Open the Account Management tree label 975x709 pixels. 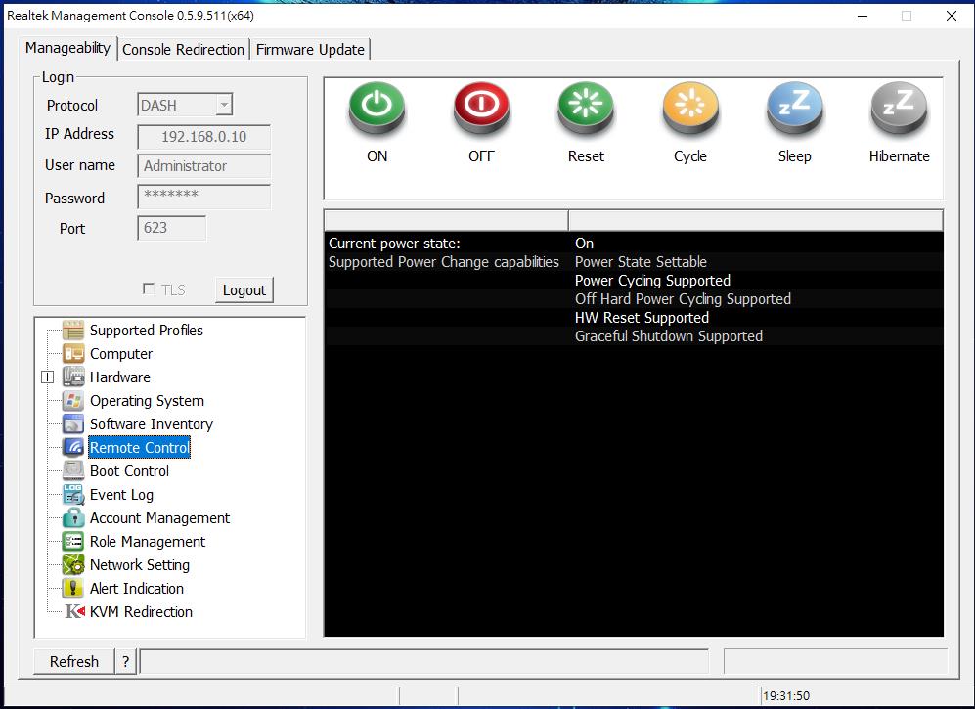[x=159, y=518]
